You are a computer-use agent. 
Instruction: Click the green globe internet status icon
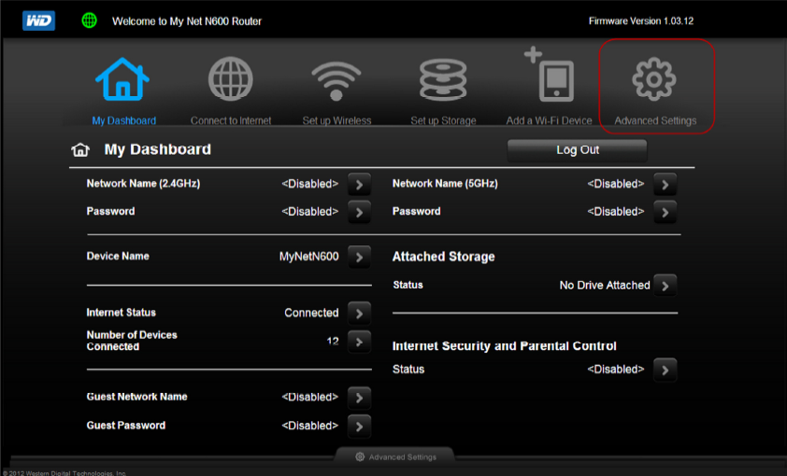pos(90,21)
